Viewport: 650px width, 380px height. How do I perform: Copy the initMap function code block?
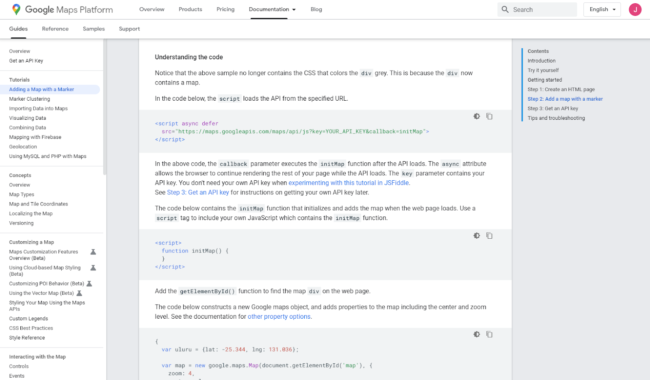point(489,235)
